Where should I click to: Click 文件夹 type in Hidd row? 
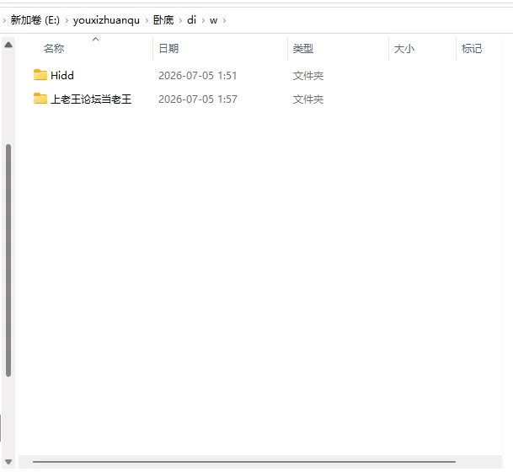[x=307, y=76]
